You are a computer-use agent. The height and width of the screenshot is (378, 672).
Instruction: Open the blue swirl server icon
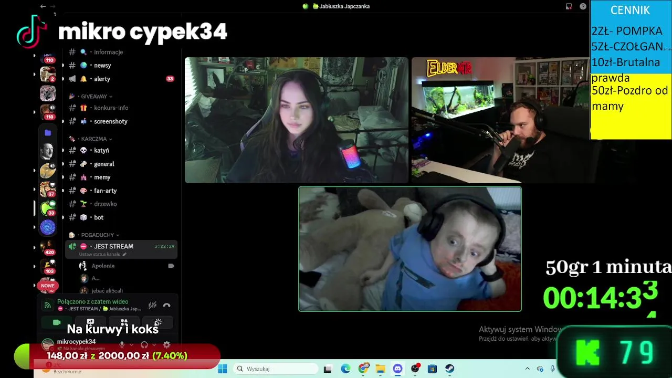click(x=48, y=227)
